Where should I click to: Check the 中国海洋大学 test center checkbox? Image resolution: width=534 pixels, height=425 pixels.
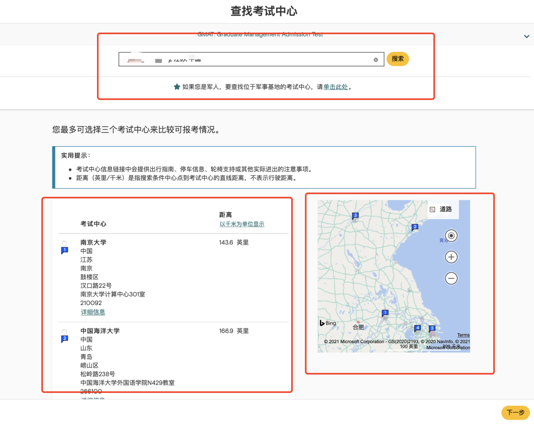(x=64, y=332)
